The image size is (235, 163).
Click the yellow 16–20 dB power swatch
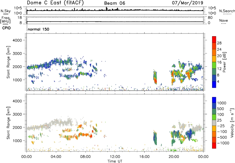[x=214, y=59]
